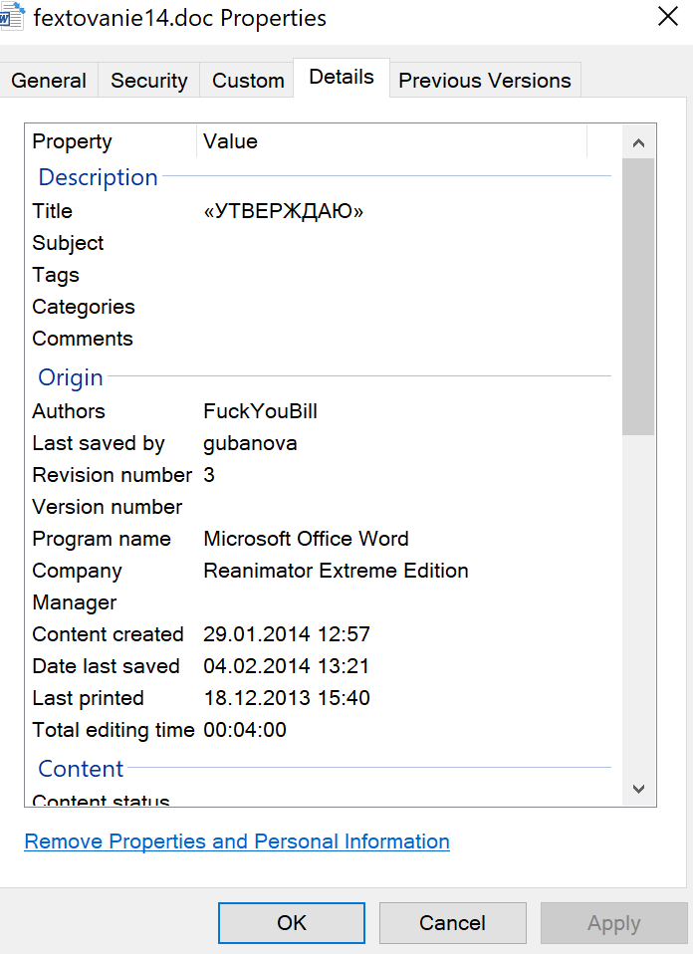693x954 pixels.
Task: Click the scroll up arrow in property list
Action: coord(638,142)
